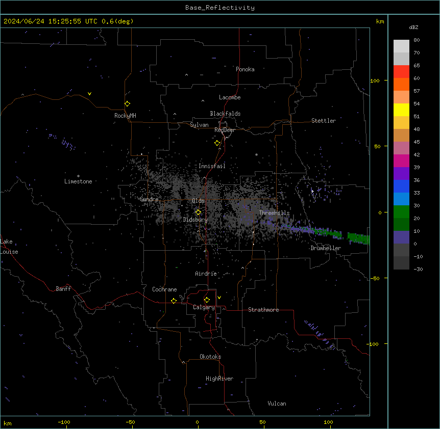Image resolution: width=440 pixels, height=429 pixels.
Task: Click the RedDeer city label
Action: pos(225,130)
